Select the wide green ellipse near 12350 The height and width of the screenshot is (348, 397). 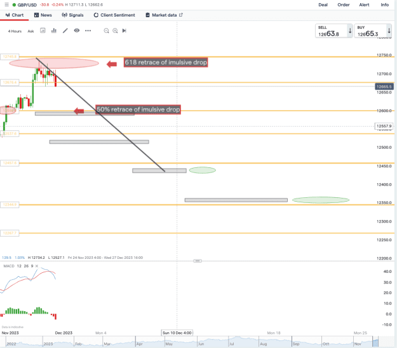[321, 200]
